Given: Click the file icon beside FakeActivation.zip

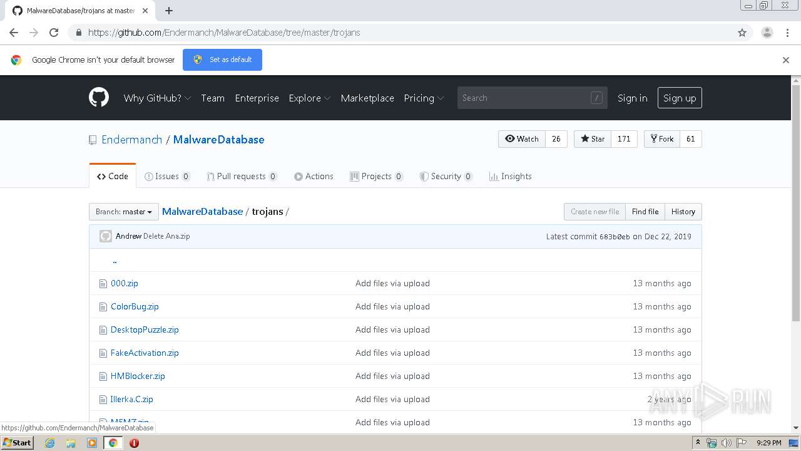Looking at the screenshot, I should coord(103,353).
